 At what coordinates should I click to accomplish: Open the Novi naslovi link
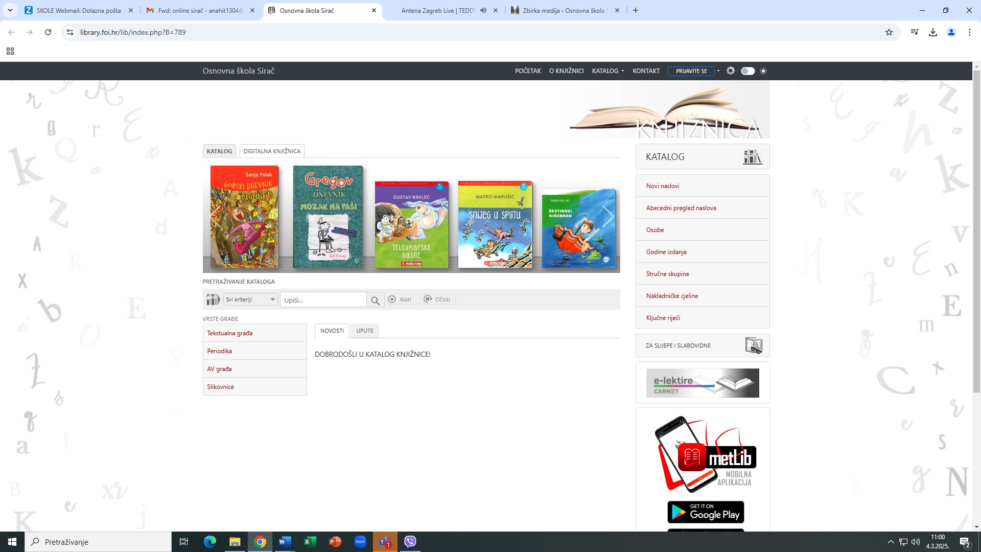click(x=663, y=186)
